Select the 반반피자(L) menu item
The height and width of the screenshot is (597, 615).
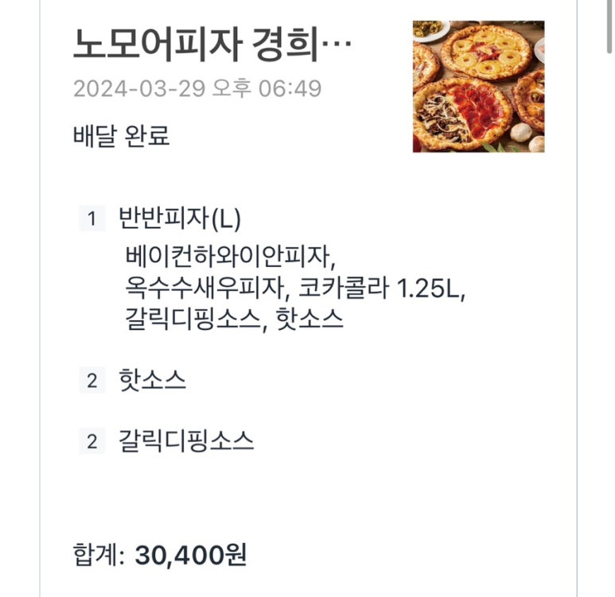[179, 218]
